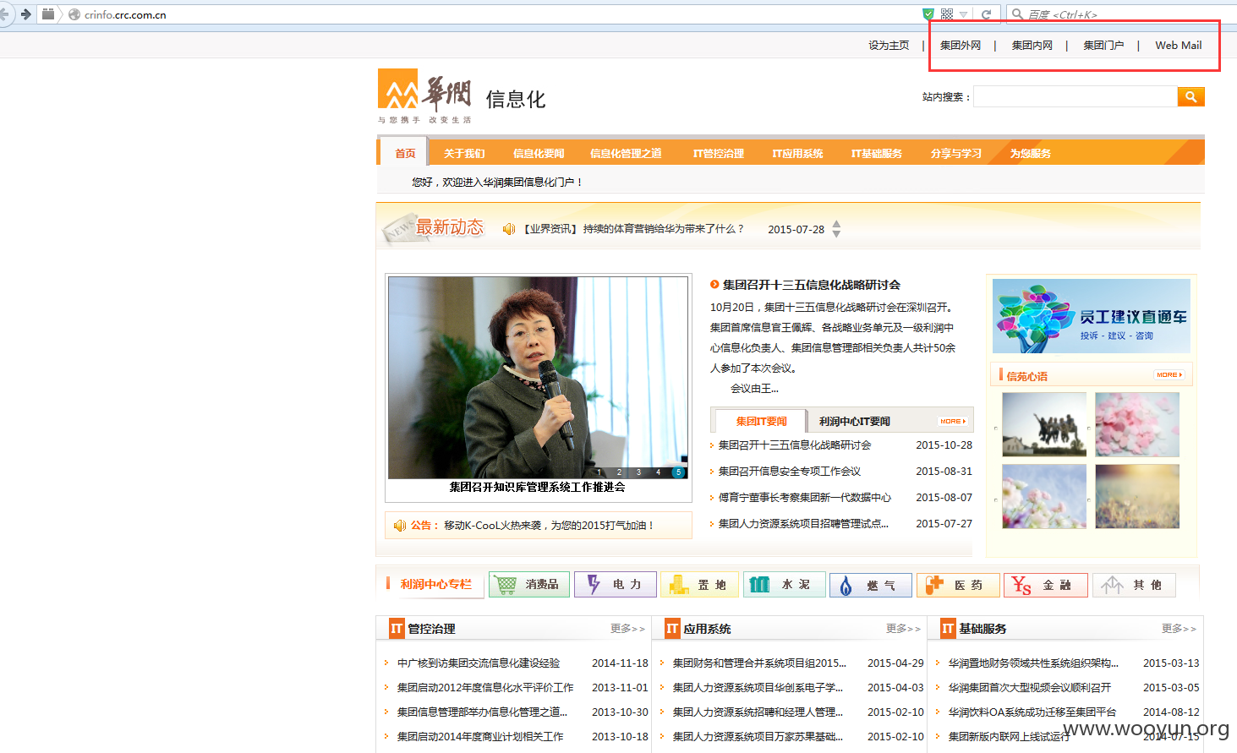Select slide 5 in image carousel
Screen dimensions: 1237x753
678,472
